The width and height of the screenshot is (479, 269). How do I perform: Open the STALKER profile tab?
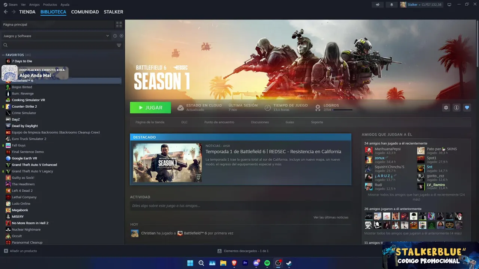click(x=113, y=12)
